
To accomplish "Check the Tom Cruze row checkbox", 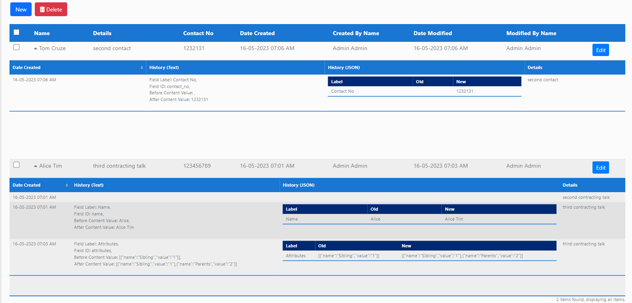I will 17,47.
